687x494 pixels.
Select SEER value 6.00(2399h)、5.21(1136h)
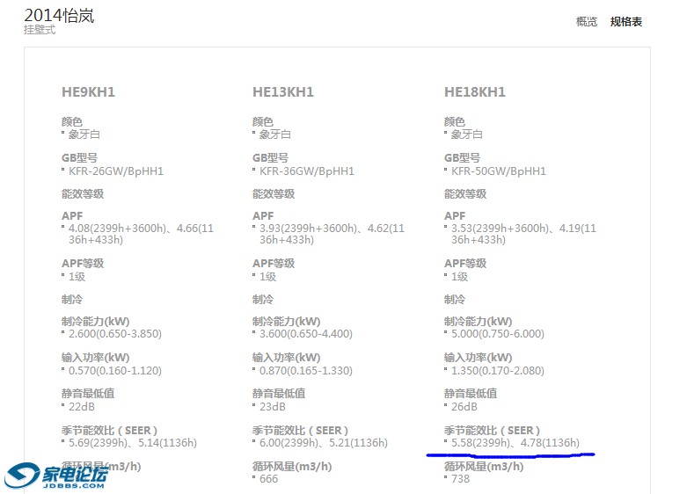pyautogui.click(x=324, y=443)
